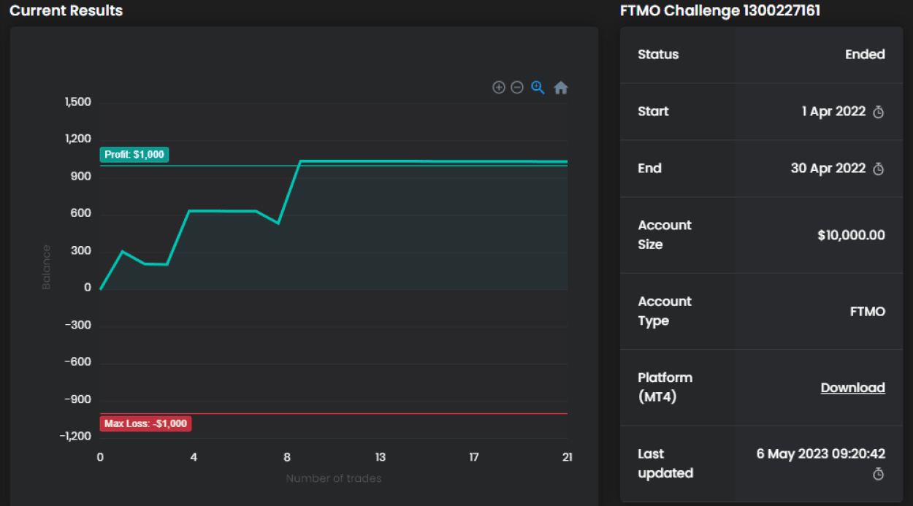913x506 pixels.
Task: Click the Account Type FTMO value
Action: point(867,312)
